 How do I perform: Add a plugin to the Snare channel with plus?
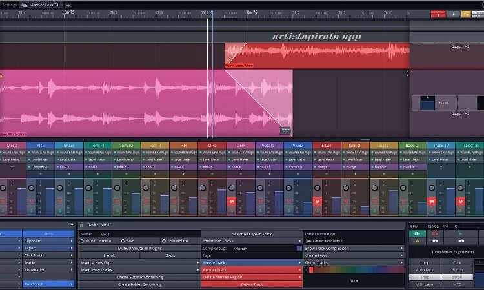point(69,174)
